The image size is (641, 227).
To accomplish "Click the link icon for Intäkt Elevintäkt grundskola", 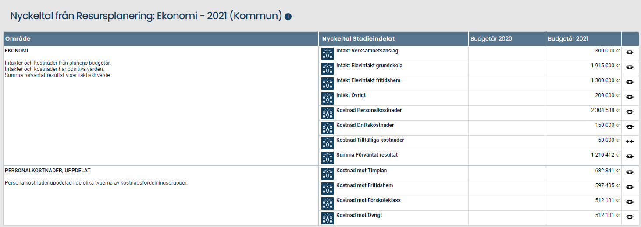I will point(630,67).
